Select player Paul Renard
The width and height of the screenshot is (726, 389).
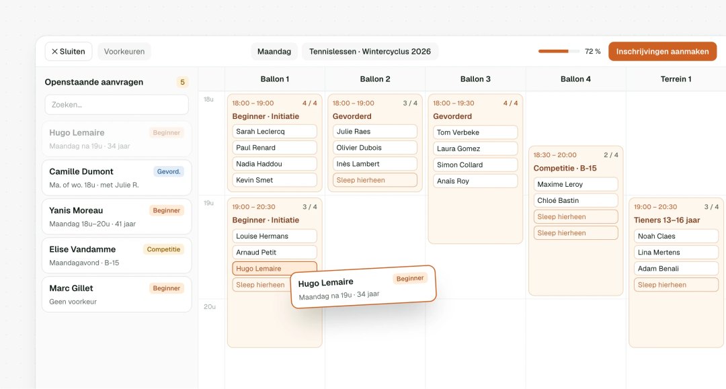pos(274,148)
